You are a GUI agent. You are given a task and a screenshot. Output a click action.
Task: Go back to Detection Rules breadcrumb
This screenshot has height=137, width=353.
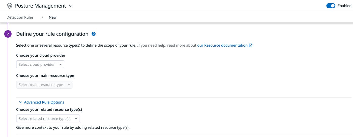[20, 17]
